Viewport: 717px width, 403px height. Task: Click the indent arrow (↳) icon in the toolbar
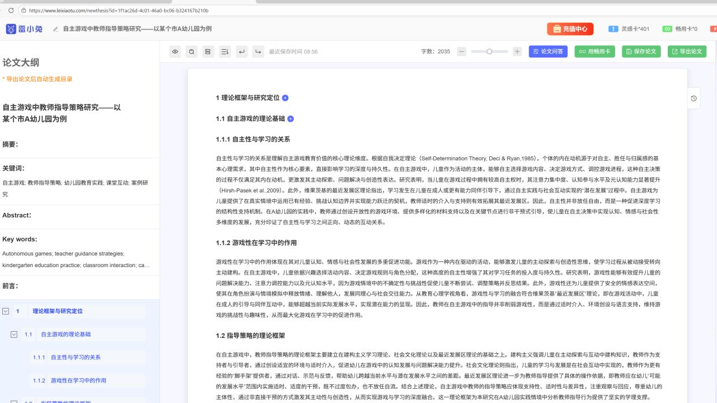pos(258,52)
